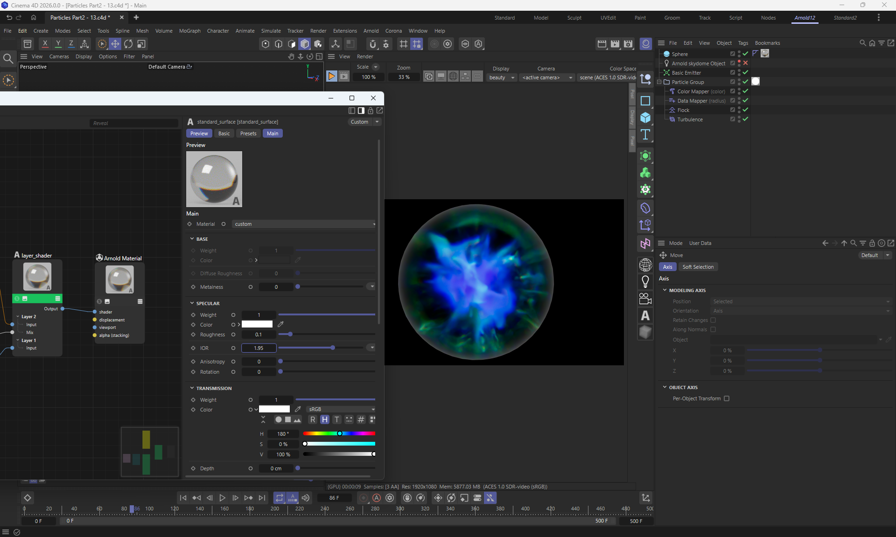This screenshot has width=896, height=537.
Task: Pick transmission color with eyedropper icon
Action: 298,409
